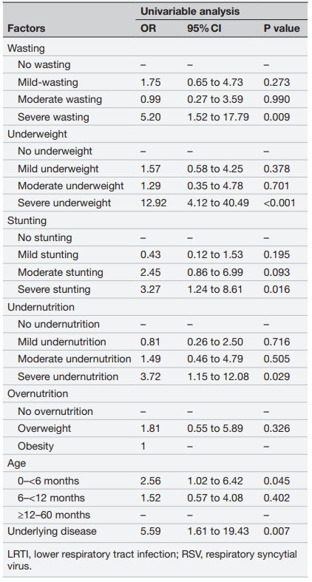Click the Underlying disease row label
This screenshot has height=582, width=312.
(52, 532)
